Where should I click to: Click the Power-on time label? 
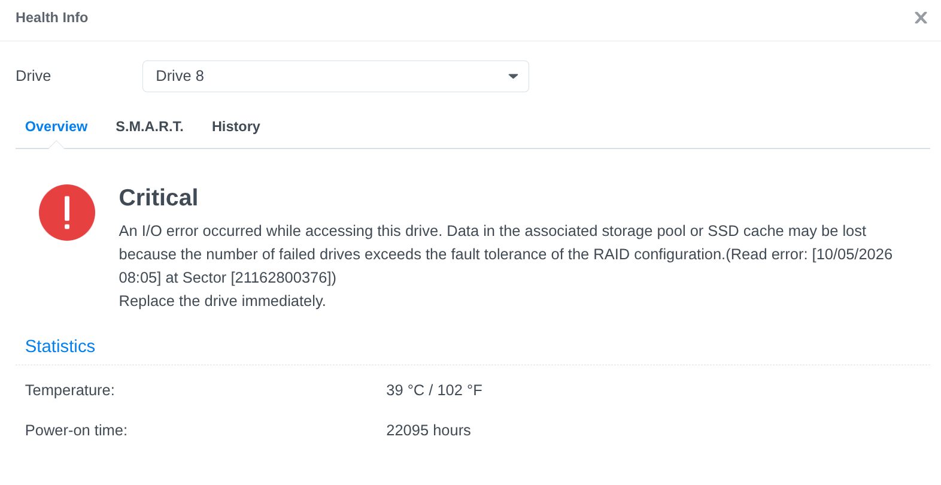click(x=76, y=431)
